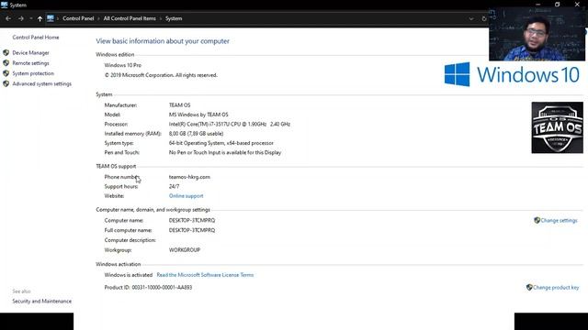588x330 pixels.
Task: Select the 64-bit Operating System text
Action: 221,143
